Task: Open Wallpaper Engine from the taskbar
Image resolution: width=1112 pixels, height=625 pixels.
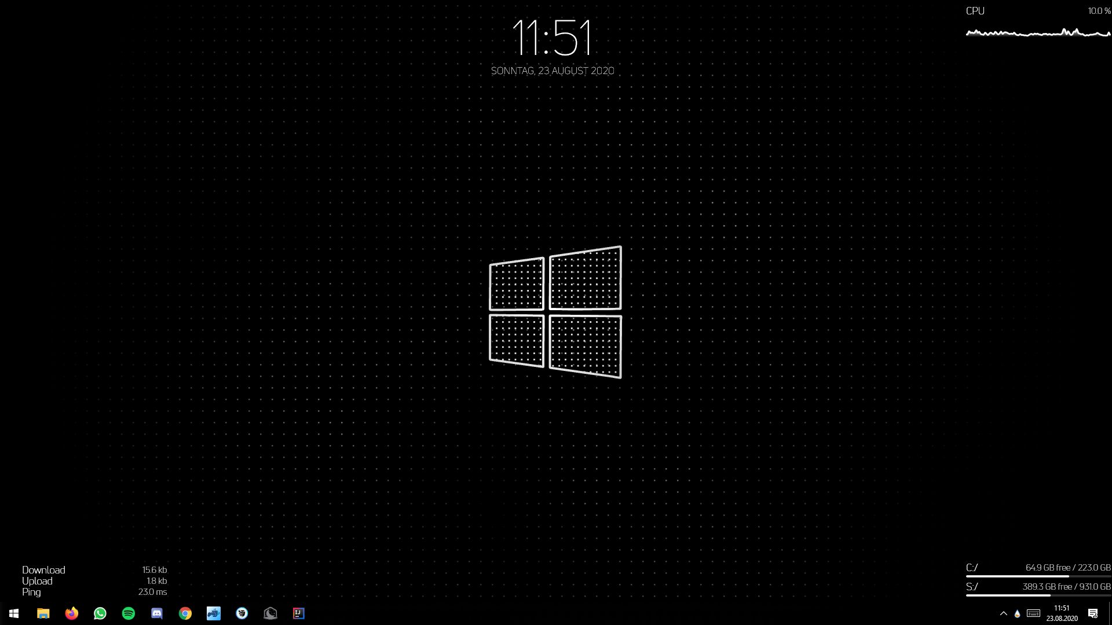Action: pyautogui.click(x=270, y=613)
